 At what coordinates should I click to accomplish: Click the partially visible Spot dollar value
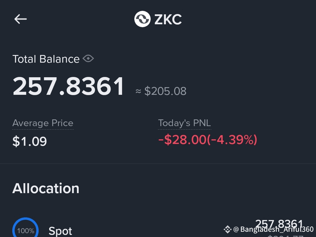point(285,236)
